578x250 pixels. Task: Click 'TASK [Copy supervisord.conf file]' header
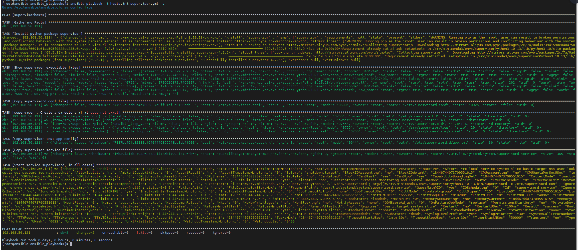click(35, 101)
